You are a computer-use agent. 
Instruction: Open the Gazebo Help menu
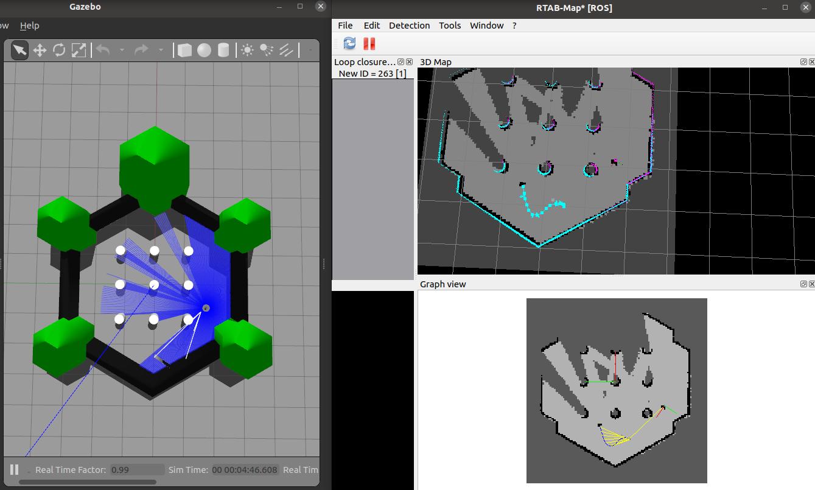pyautogui.click(x=29, y=26)
